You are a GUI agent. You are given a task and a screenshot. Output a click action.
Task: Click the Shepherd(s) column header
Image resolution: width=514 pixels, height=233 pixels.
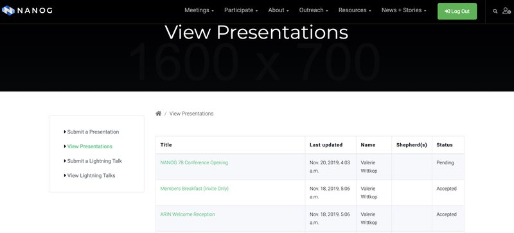pyautogui.click(x=411, y=145)
